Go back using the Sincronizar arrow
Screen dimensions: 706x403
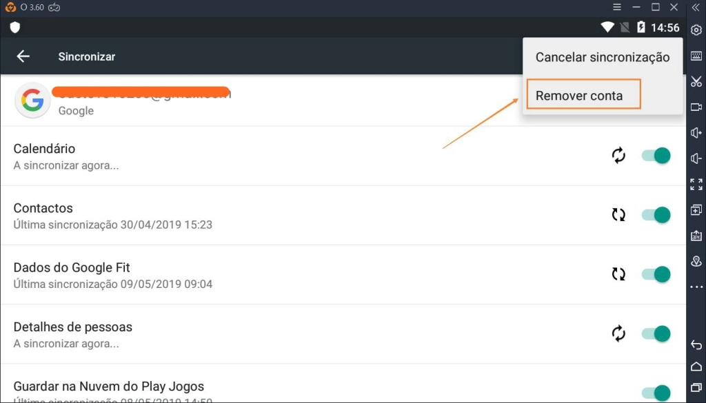pyautogui.click(x=23, y=56)
